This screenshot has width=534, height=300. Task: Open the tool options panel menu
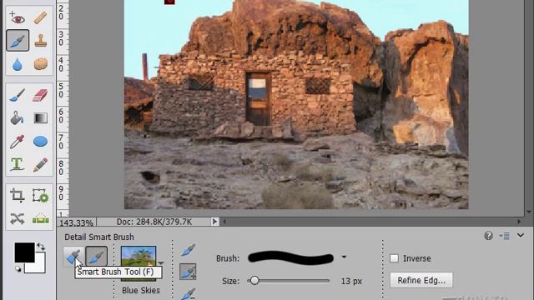505,236
